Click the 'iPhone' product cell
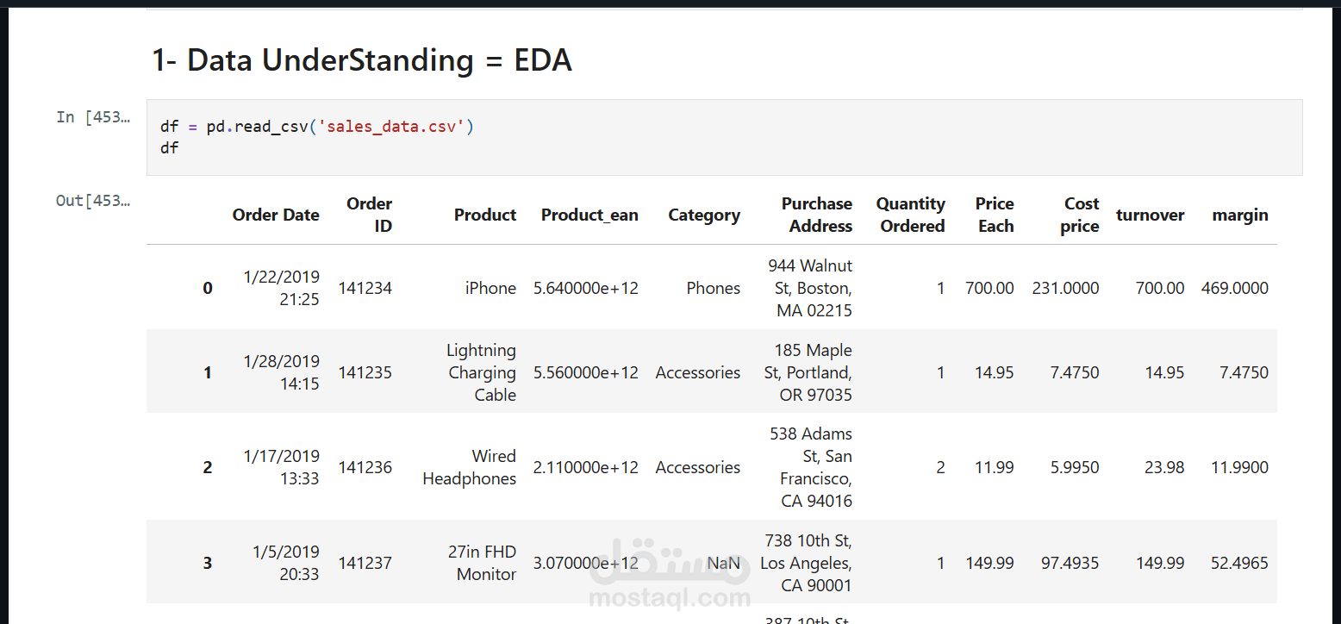Viewport: 1341px width, 624px height. [490, 288]
